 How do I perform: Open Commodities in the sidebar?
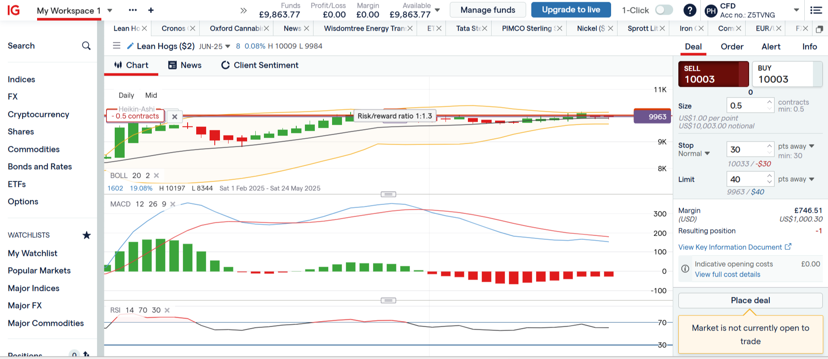tap(34, 149)
